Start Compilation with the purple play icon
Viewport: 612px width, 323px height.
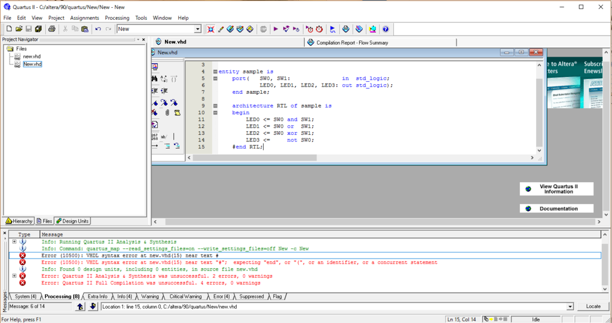(276, 29)
